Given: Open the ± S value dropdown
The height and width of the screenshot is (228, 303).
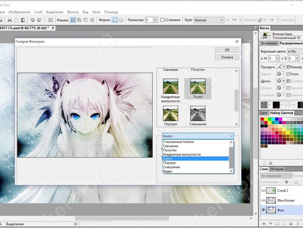Looking at the screenshot, I should tap(297, 58).
